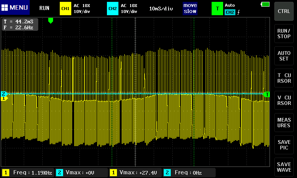Screen dimensions: 297x178
Task: Click the cyan CH2 ground marker
Action: (x=4, y=93)
